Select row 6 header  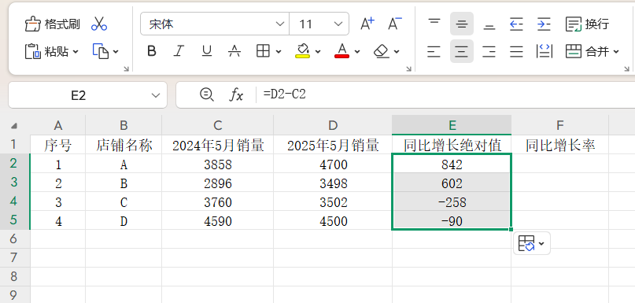pyautogui.click(x=15, y=239)
